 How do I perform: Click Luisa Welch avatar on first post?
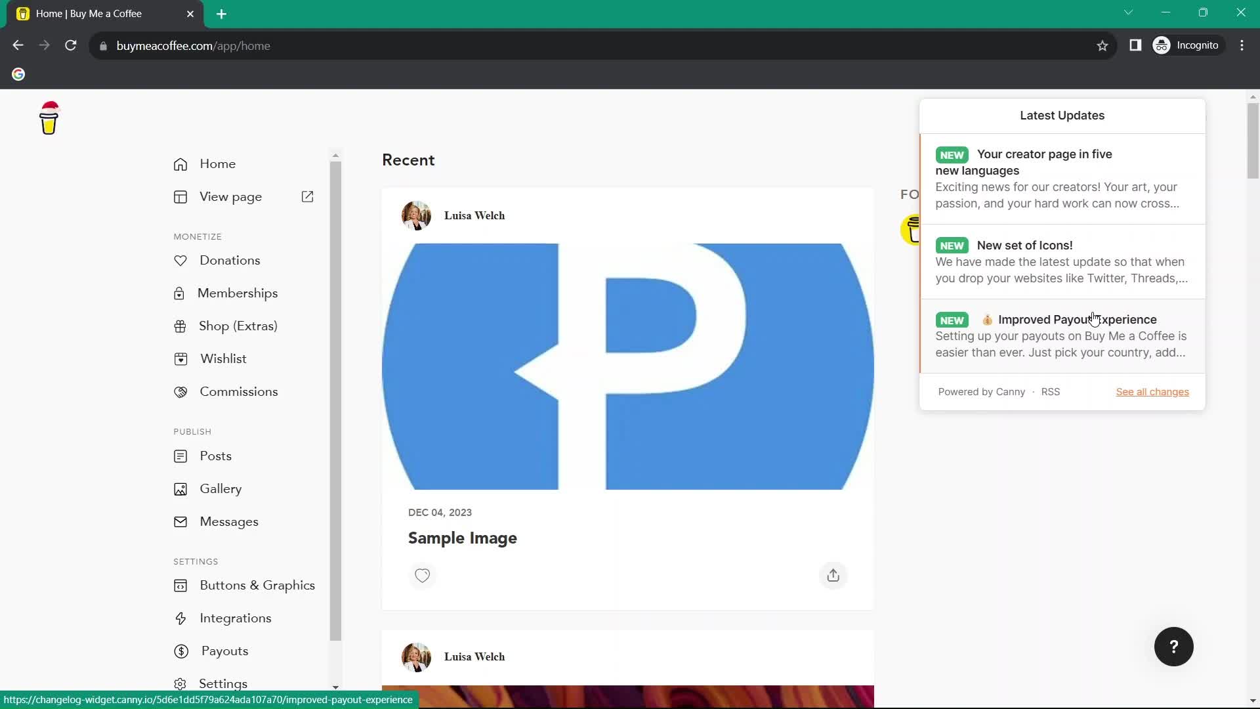point(416,216)
